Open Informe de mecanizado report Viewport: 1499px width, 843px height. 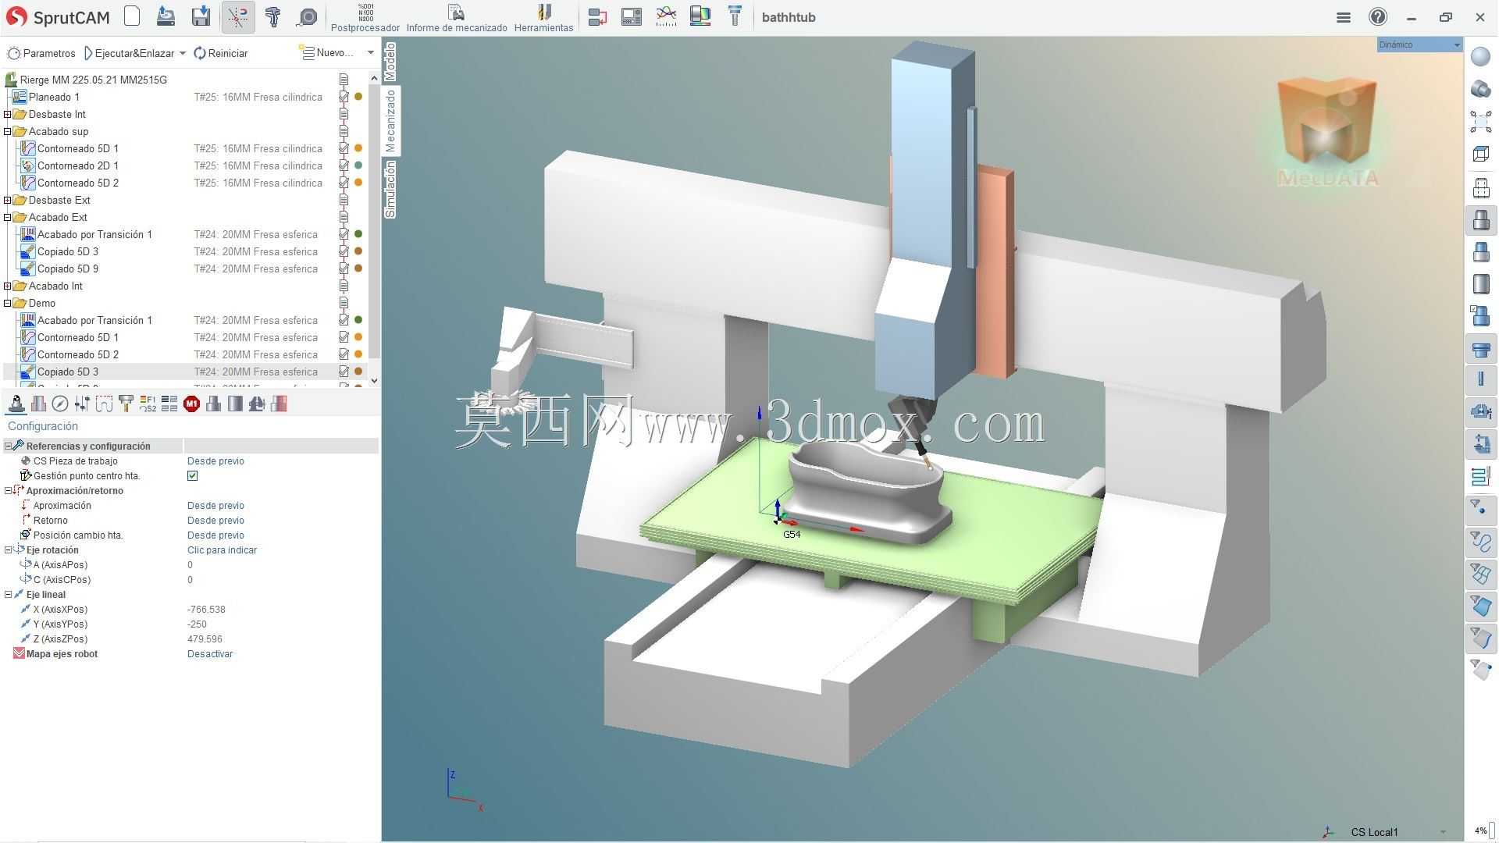[457, 18]
